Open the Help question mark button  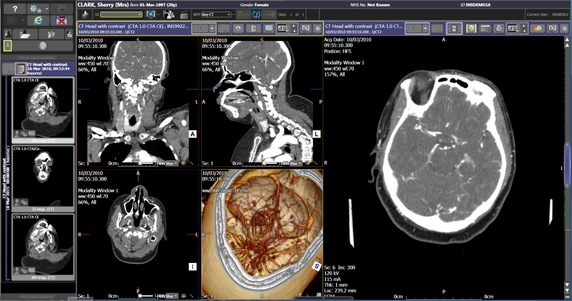[15, 8]
